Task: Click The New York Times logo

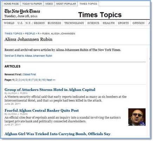Action: coord(22,11)
